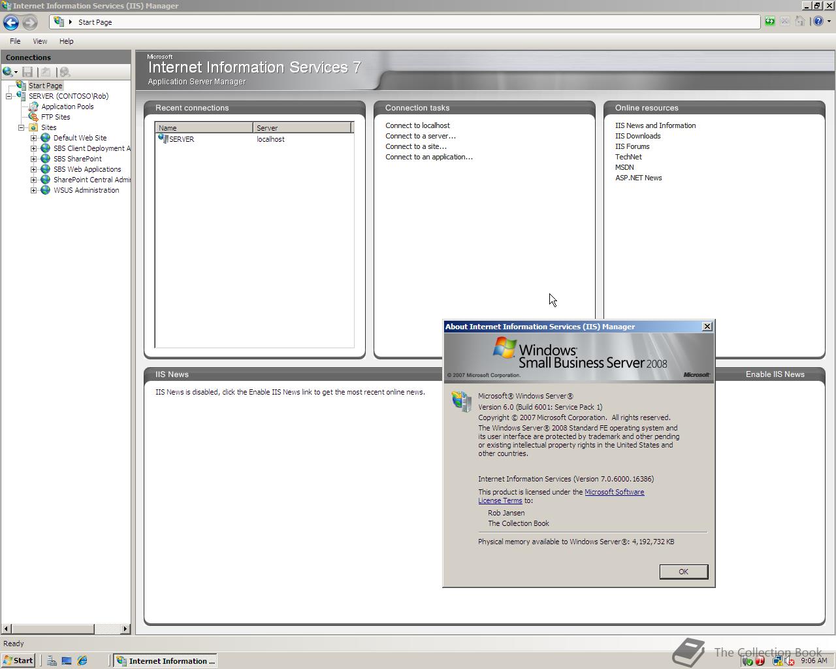
Task: Open Server Manager quick launch icon
Action: tap(52, 661)
